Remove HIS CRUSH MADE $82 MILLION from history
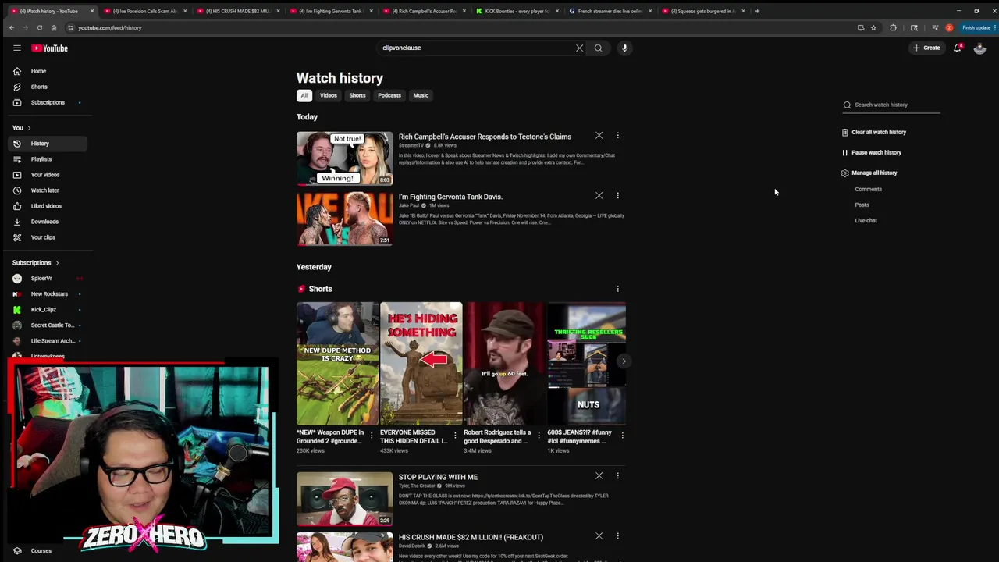Viewport: 999px width, 562px height. (599, 536)
